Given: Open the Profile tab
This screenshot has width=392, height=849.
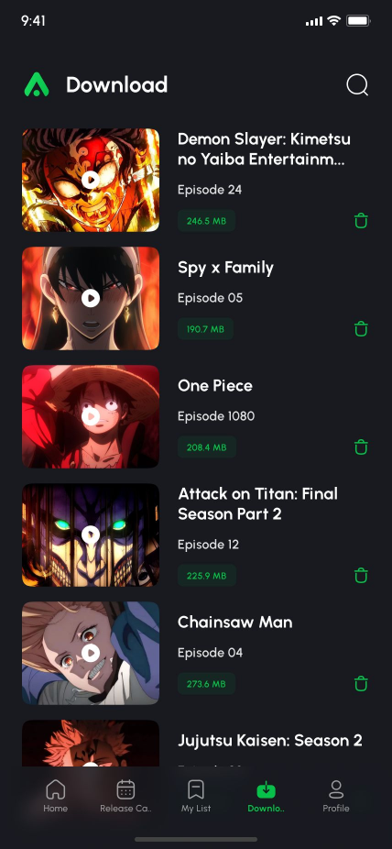Looking at the screenshot, I should [x=336, y=796].
